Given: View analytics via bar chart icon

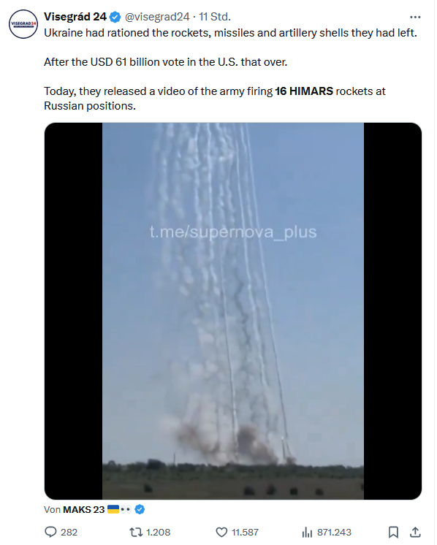Looking at the screenshot, I should pyautogui.click(x=307, y=532).
